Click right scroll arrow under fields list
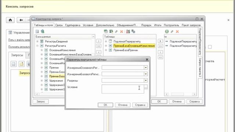This screenshot has height=132, width=235. [194, 94]
